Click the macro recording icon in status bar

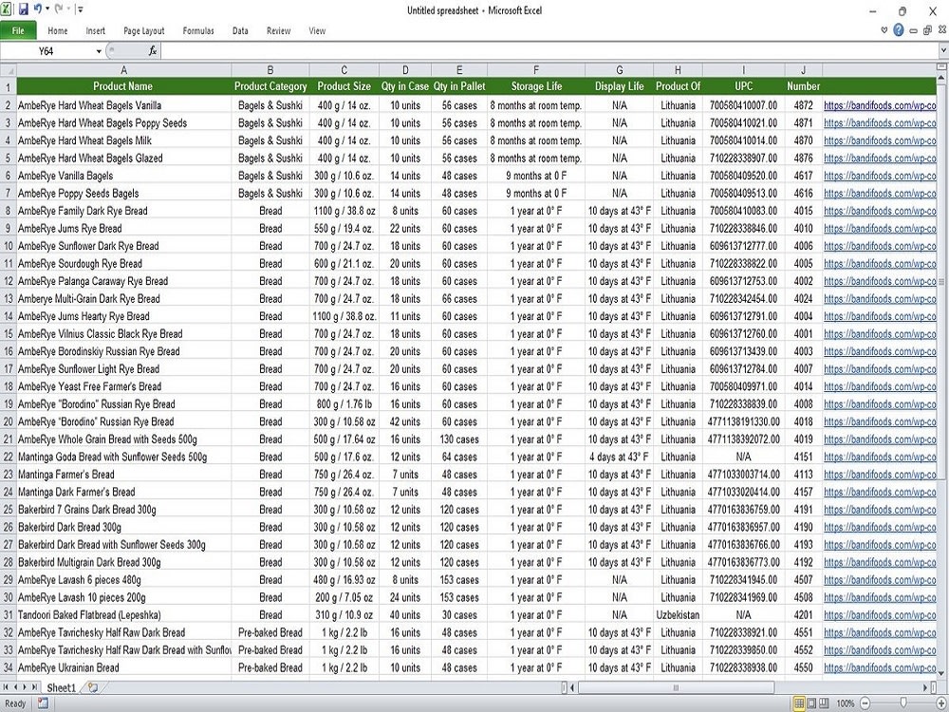point(43,703)
